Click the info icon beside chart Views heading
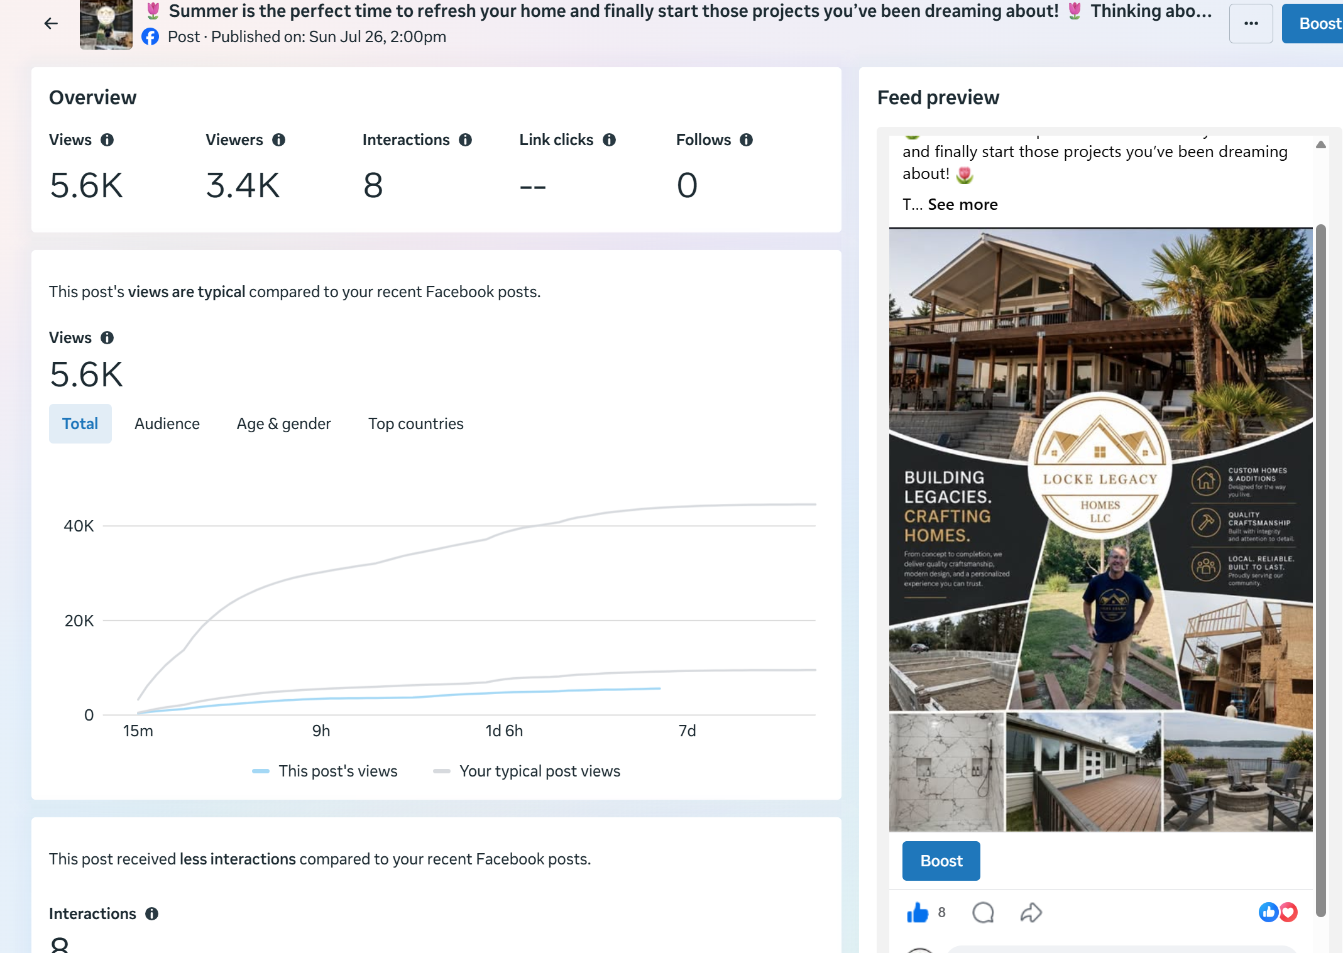The height and width of the screenshot is (953, 1343). pos(107,337)
